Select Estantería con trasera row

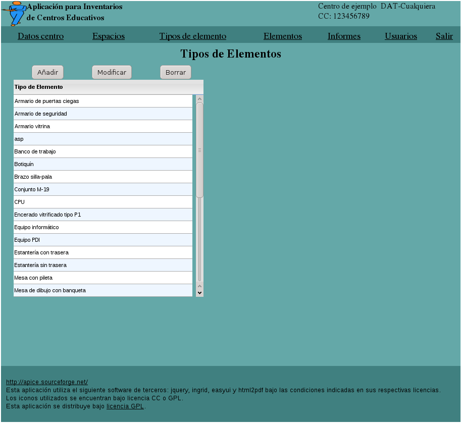(103, 253)
